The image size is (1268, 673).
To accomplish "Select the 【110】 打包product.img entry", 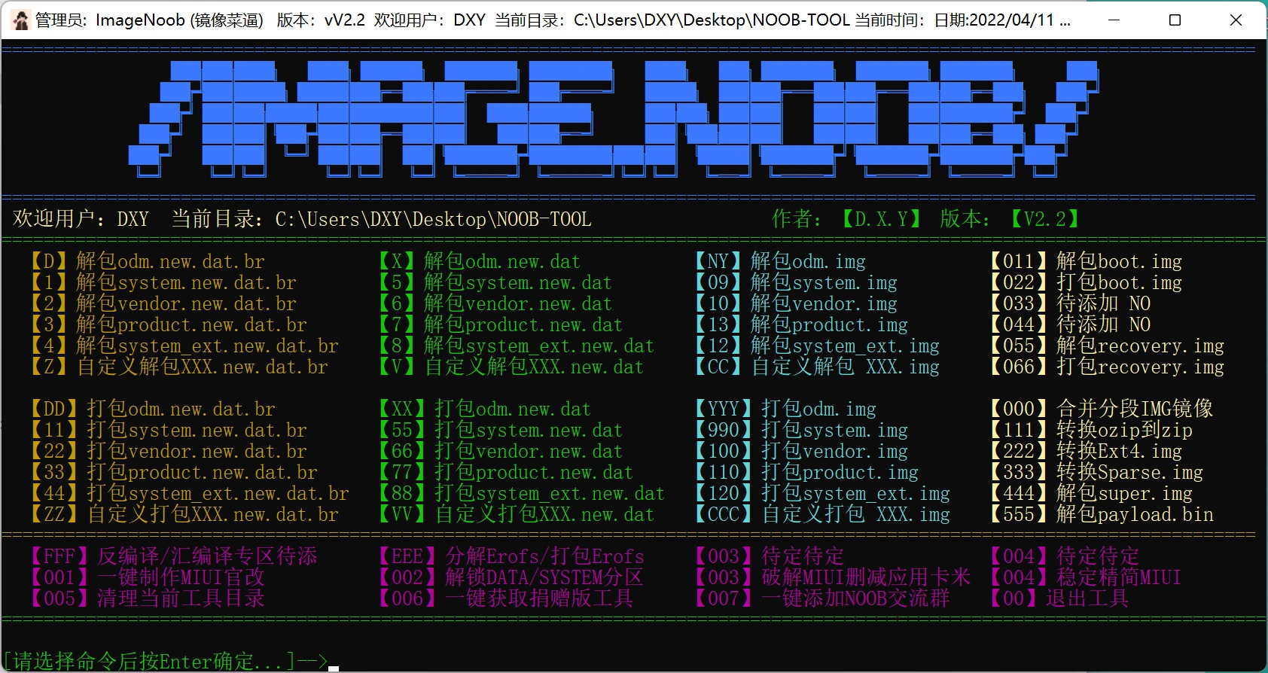I will click(806, 473).
